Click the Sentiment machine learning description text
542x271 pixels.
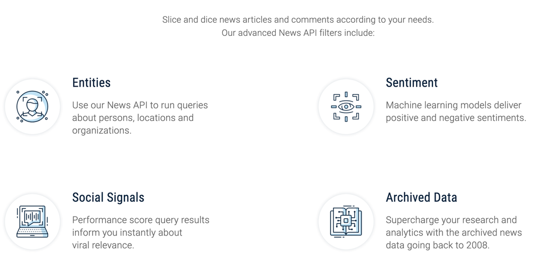pyautogui.click(x=456, y=111)
